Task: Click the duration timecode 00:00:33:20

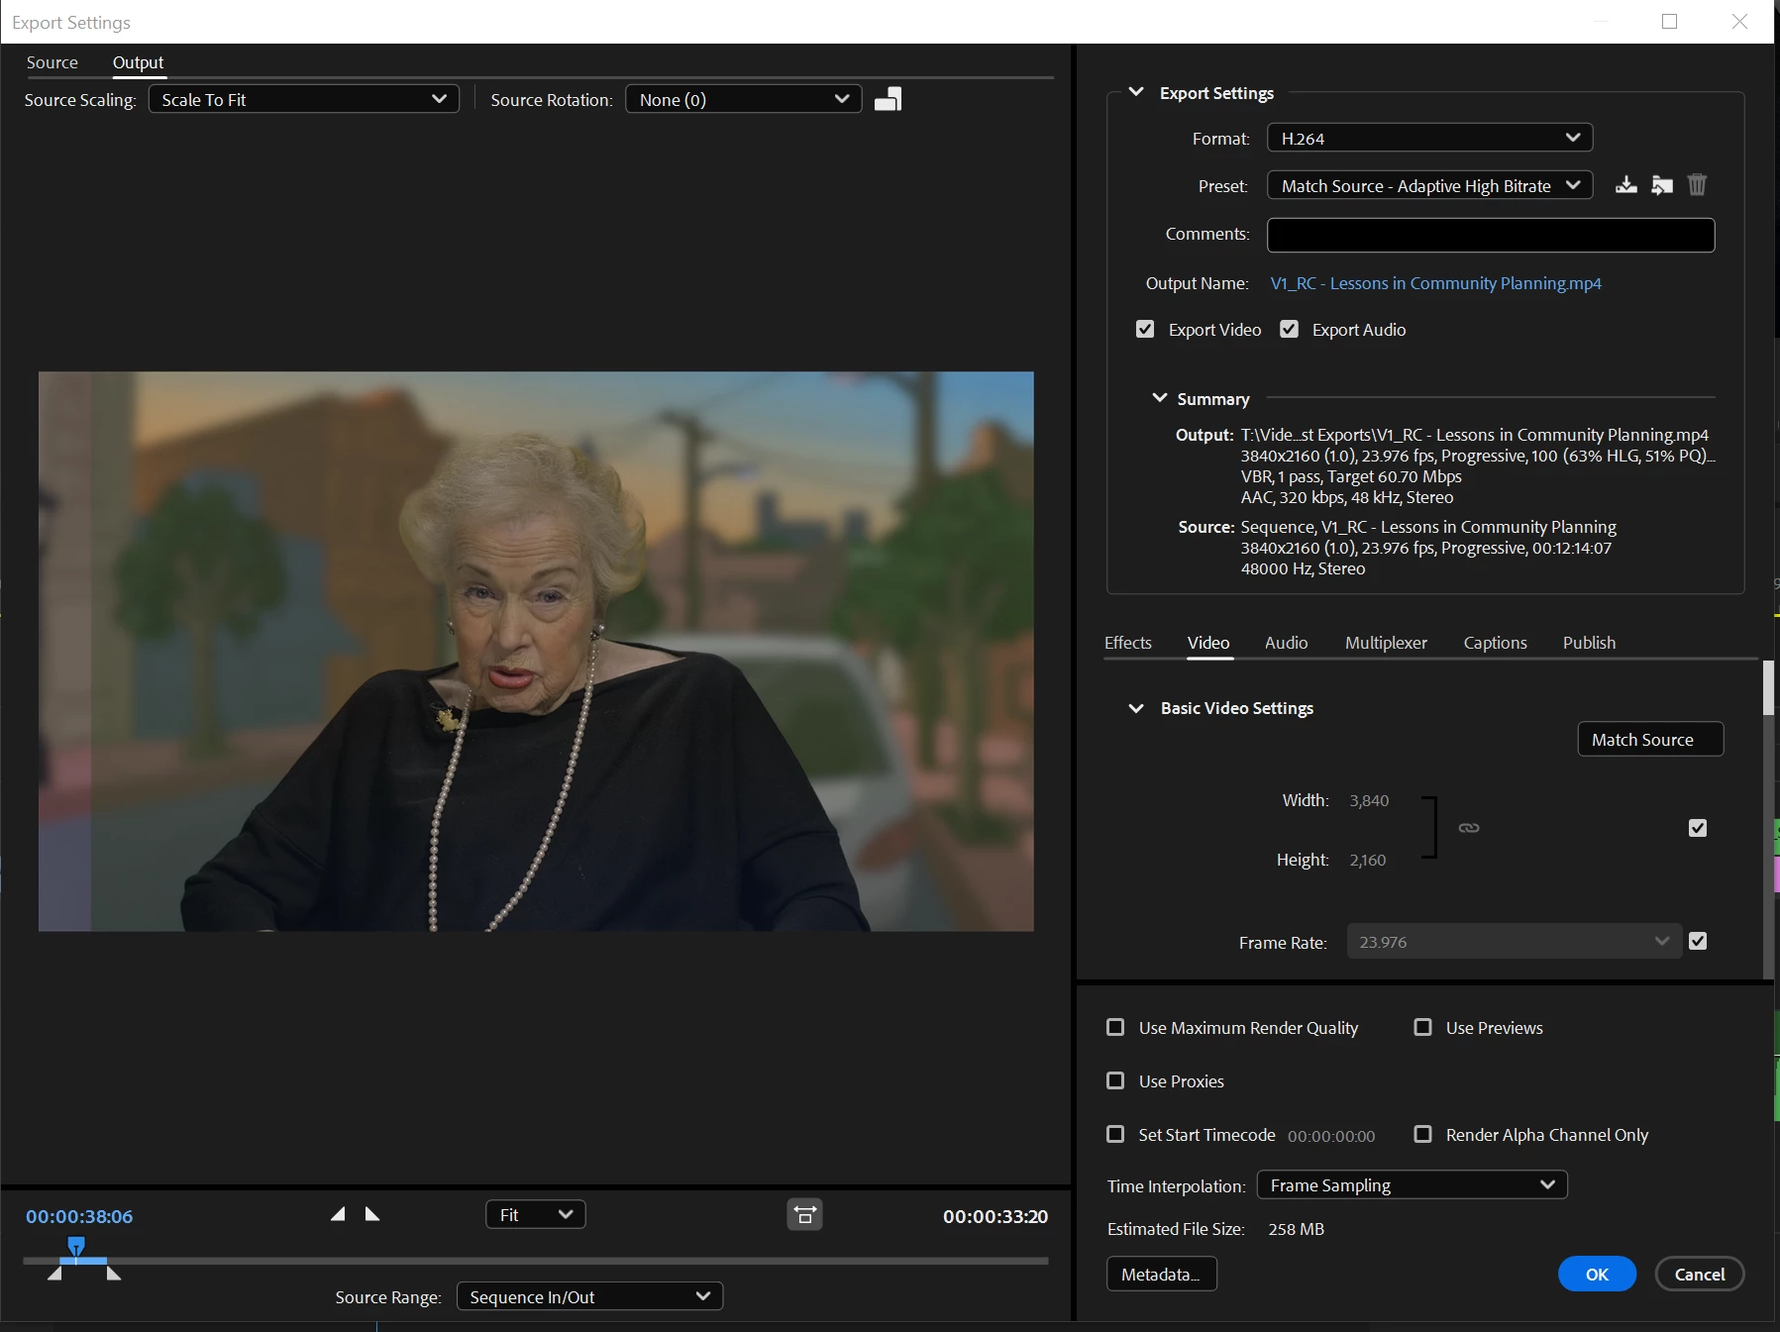Action: click(995, 1216)
